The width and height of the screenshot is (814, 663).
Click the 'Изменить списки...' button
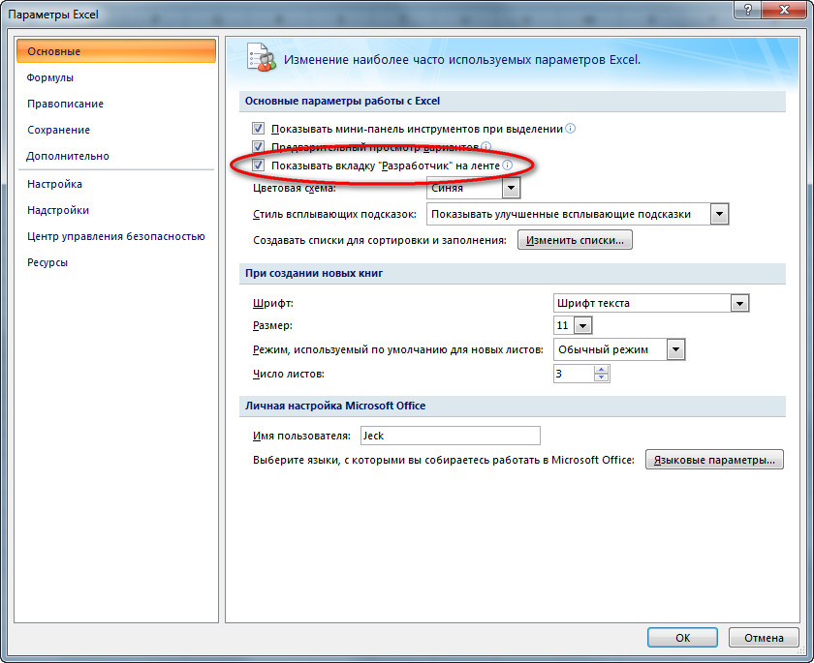[575, 240]
